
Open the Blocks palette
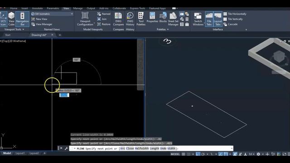pyautogui.click(x=163, y=18)
